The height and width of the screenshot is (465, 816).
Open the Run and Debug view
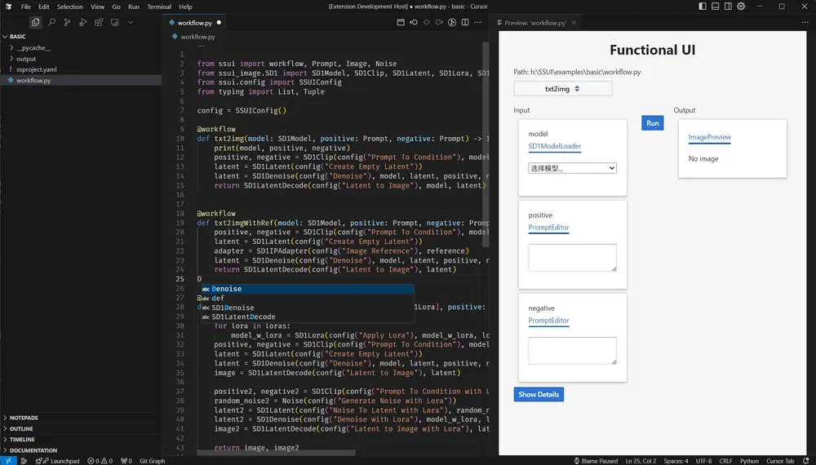pos(83,22)
